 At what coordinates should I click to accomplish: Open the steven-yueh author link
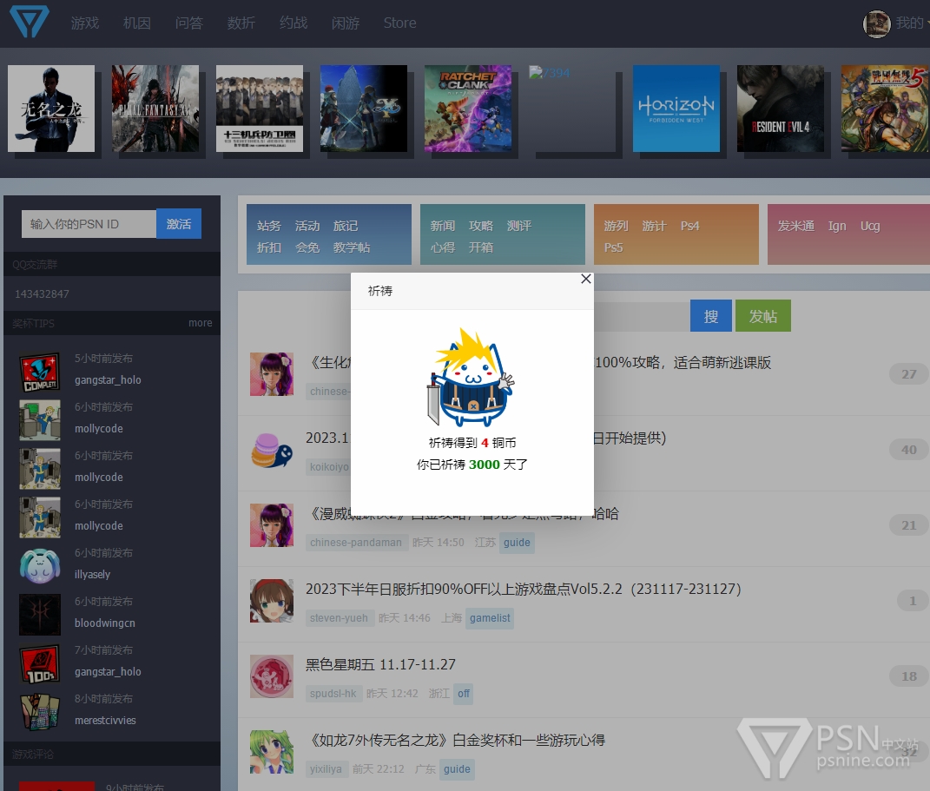(339, 618)
